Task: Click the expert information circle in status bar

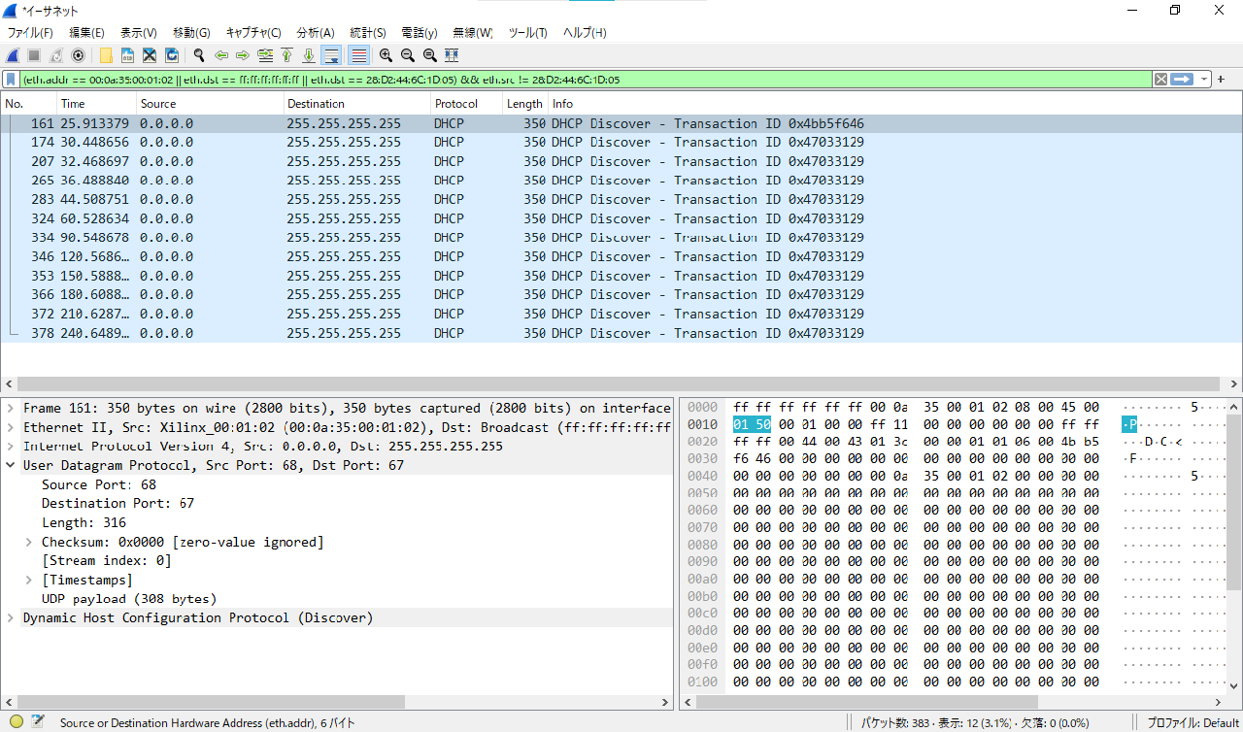Action: click(17, 721)
